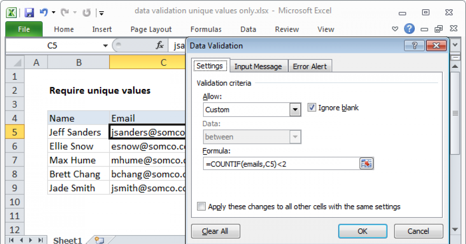This screenshot has height=244, width=466.
Task: Uncheck the Ignore blank option
Action: (x=311, y=108)
